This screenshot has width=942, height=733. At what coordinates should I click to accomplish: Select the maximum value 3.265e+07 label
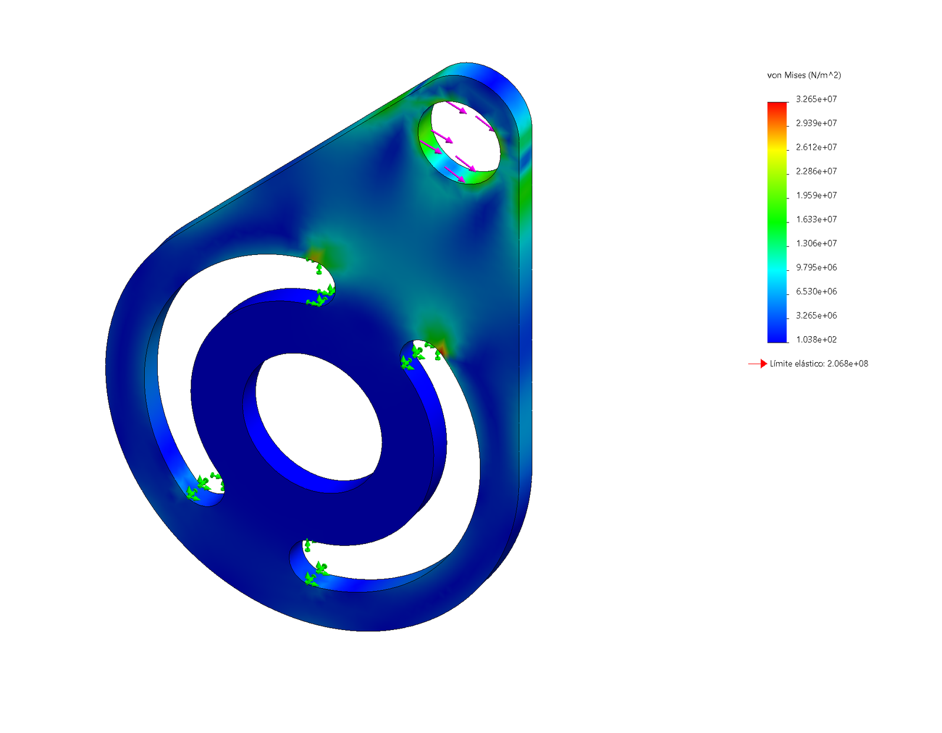tap(816, 99)
